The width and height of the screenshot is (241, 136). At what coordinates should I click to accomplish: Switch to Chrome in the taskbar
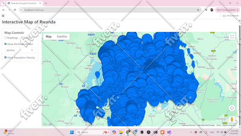pos(128,132)
